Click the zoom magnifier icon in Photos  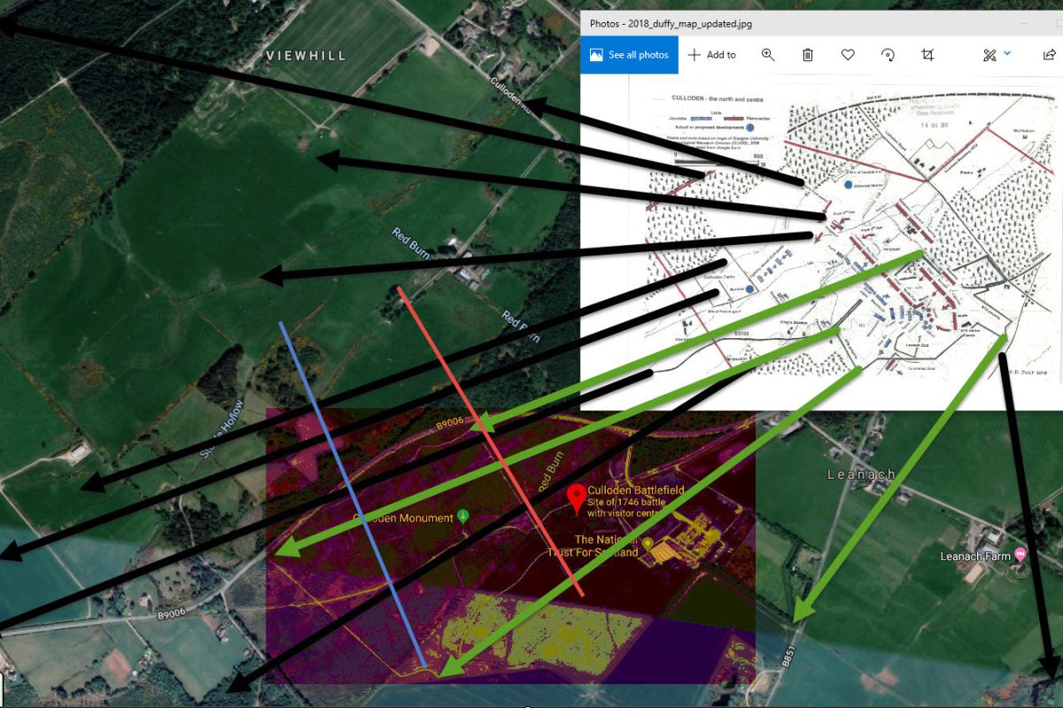point(768,55)
